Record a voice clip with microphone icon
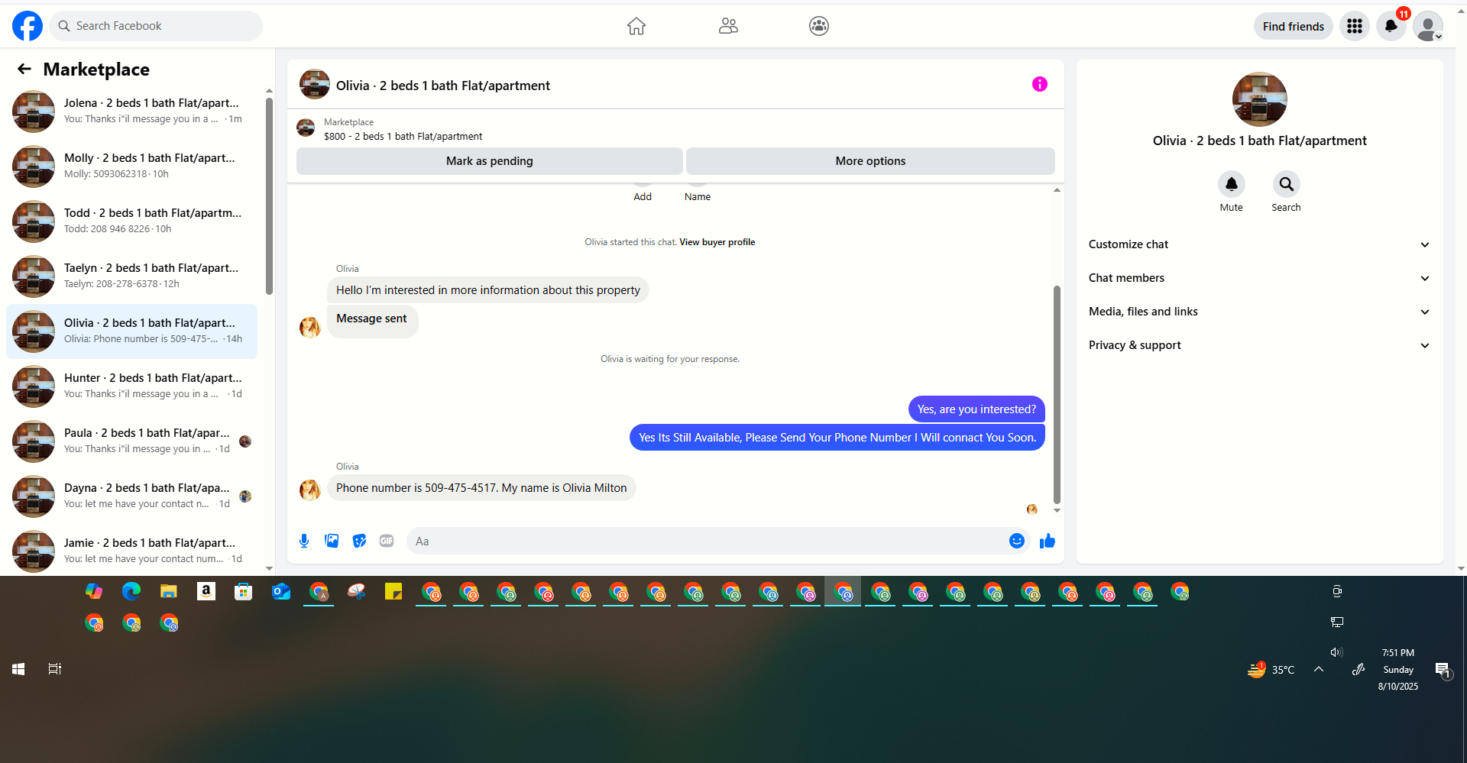Image resolution: width=1467 pixels, height=763 pixels. [304, 541]
